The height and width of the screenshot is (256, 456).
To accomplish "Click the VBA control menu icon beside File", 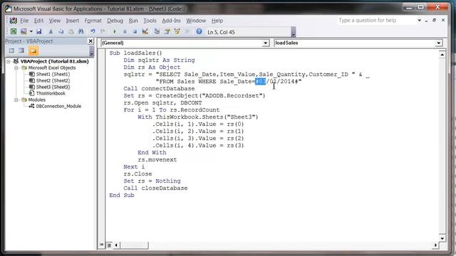I will (x=13, y=21).
